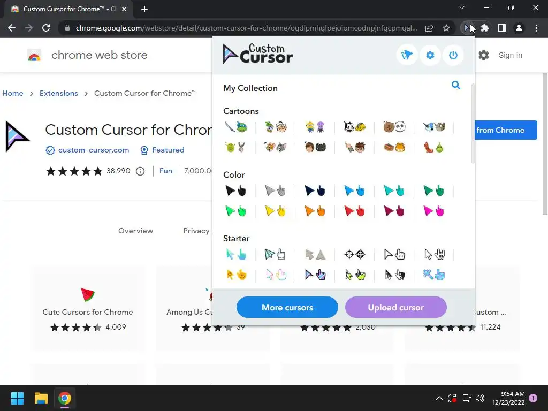Open Windows Start menu
The height and width of the screenshot is (411, 548).
17,398
